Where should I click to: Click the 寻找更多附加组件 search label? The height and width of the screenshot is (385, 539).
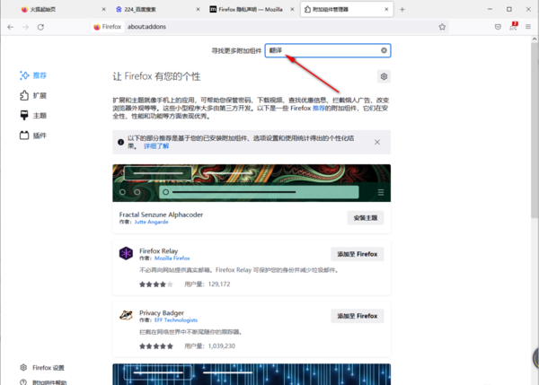[x=236, y=51]
